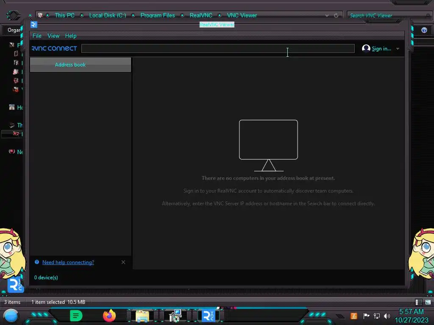434x325 pixels.
Task: Click RealVNC in Explorer breadcrumb
Action: [x=201, y=16]
